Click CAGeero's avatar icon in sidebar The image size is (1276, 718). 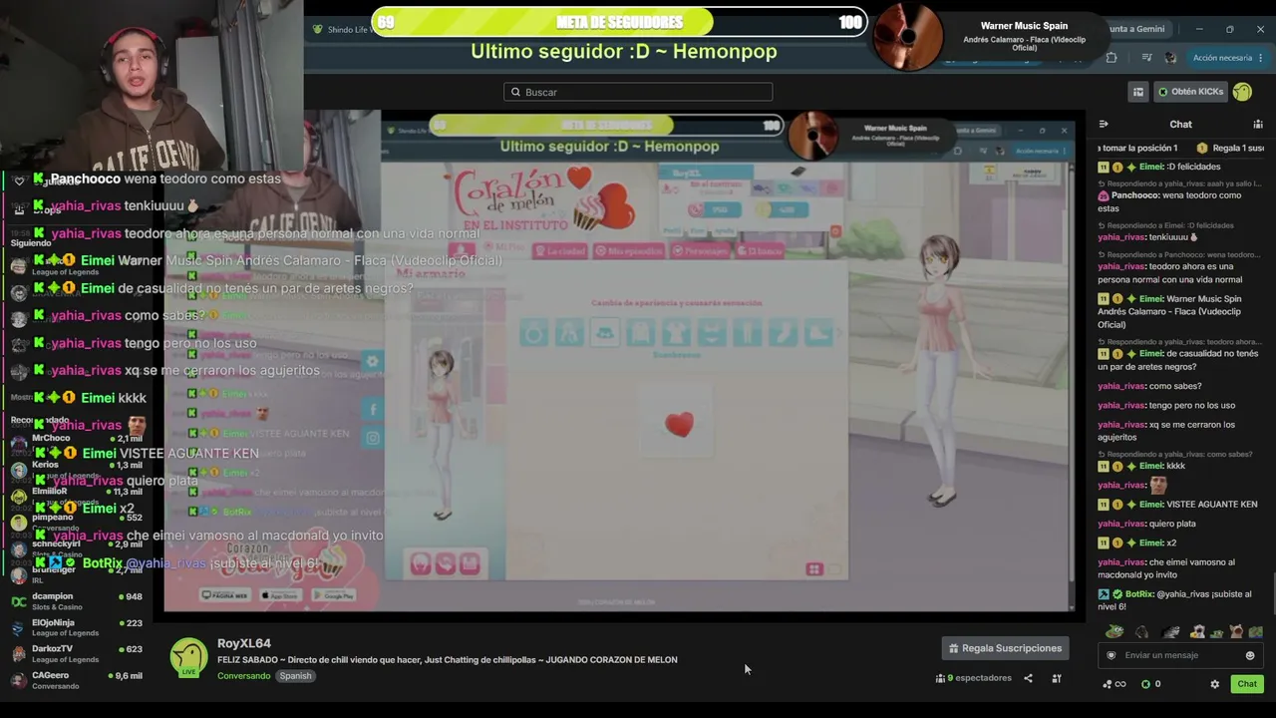[x=19, y=680]
